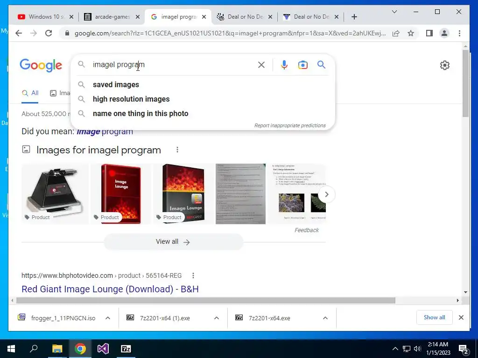Expand options for frogger_1_11PNGCN.iso download

(x=108, y=318)
